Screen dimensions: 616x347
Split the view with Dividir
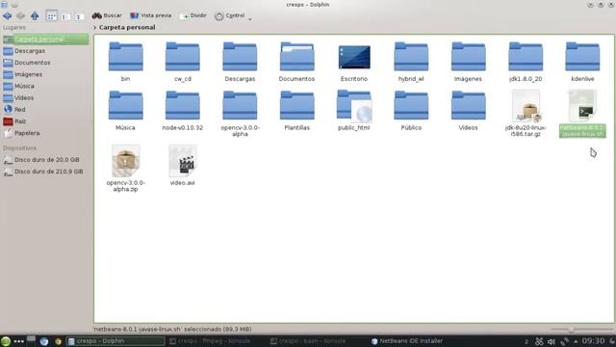(x=192, y=15)
